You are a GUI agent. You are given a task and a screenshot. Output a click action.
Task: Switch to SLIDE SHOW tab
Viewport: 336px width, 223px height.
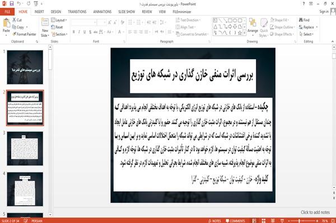click(x=127, y=12)
